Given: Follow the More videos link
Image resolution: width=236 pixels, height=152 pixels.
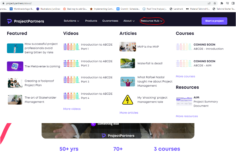Looking at the screenshot, I should 72,109.
